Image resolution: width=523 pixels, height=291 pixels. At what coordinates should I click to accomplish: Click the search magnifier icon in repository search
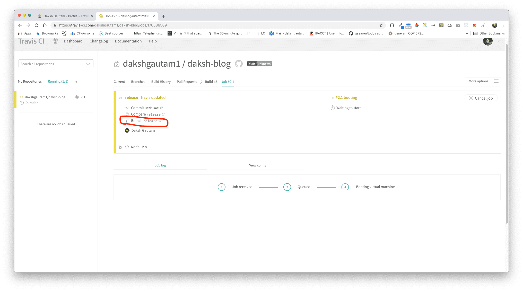[88, 64]
